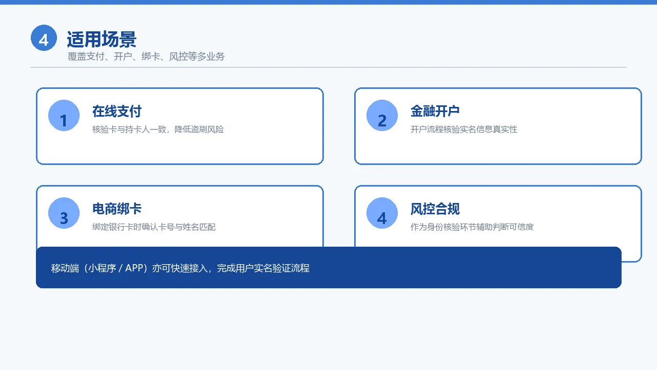
Task: Click the text 作为身份核验环节辅助判断可信度
Action: 472,227
